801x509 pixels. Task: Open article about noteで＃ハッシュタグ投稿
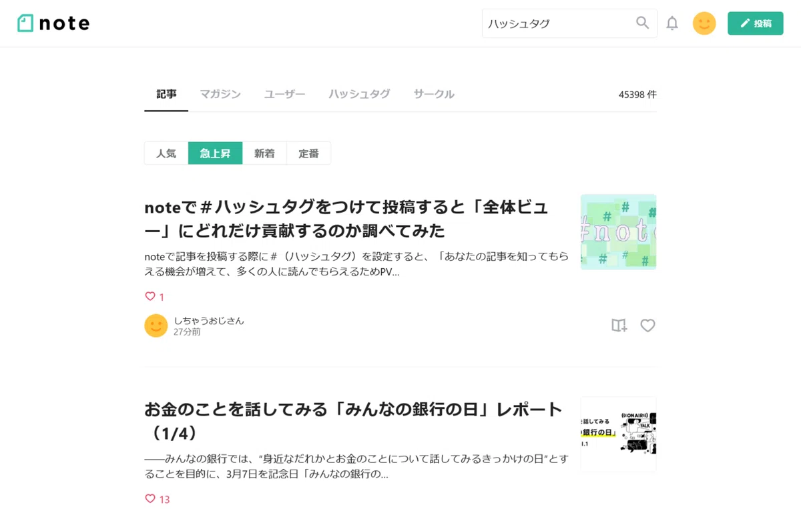[x=346, y=219]
